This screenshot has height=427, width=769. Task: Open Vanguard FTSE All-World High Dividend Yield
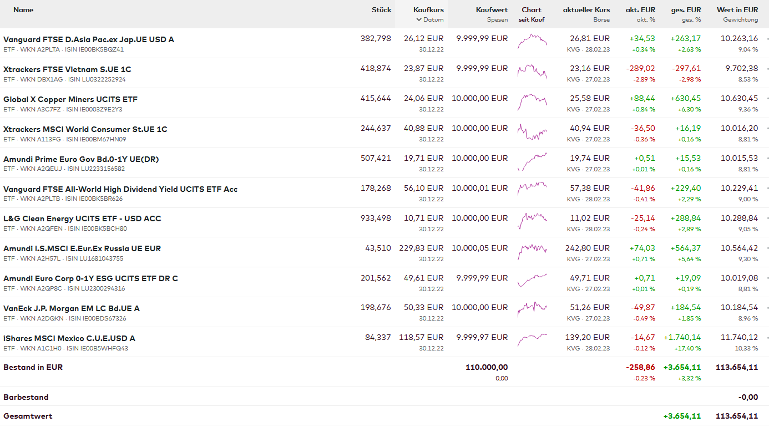(120, 189)
